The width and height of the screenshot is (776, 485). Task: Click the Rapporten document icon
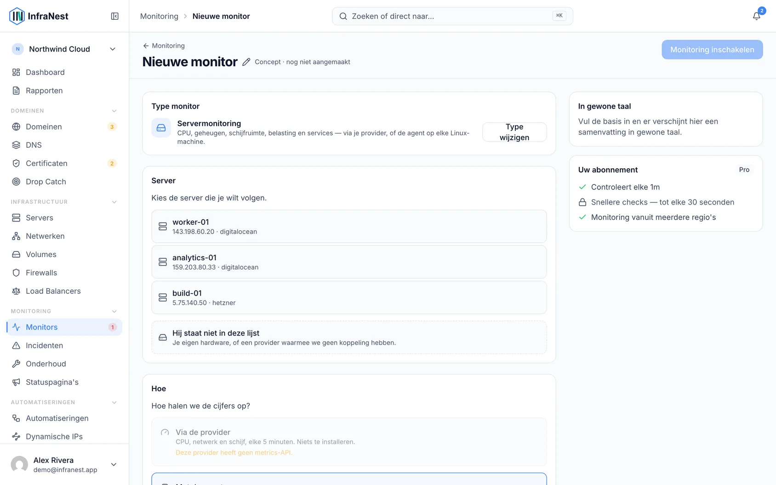tap(16, 91)
